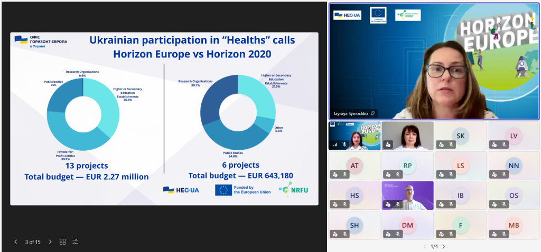Advance to the next slide
The image size is (541, 252).
tap(50, 242)
